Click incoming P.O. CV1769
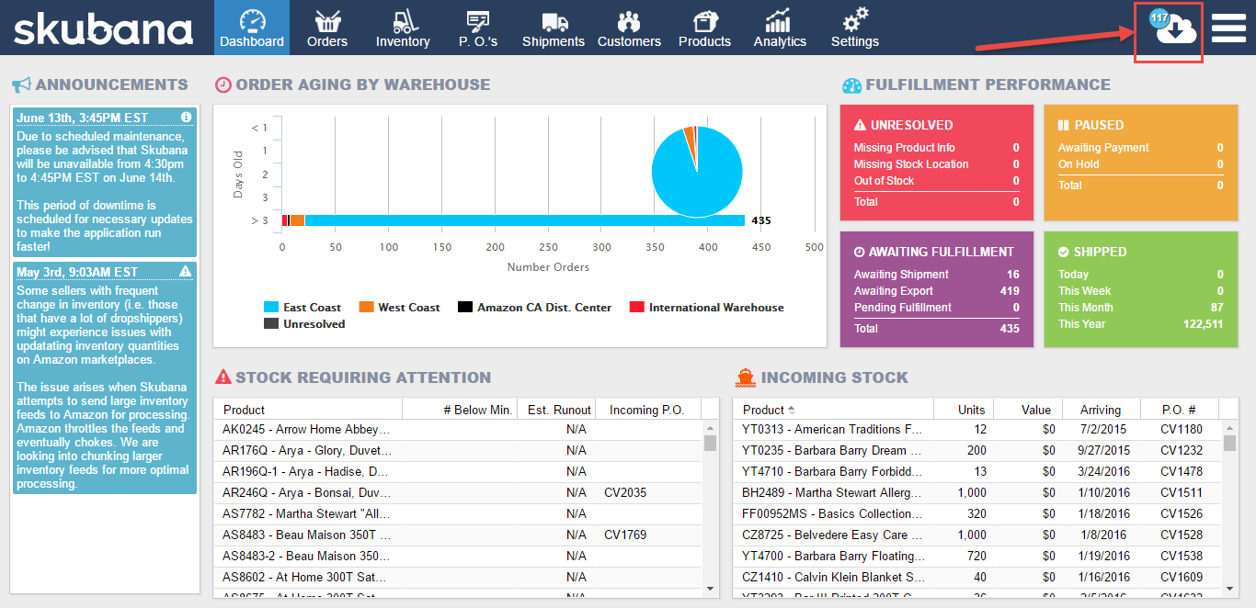The height and width of the screenshot is (608, 1256). tap(625, 535)
